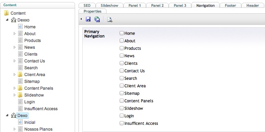
Task: Click the small collapse arrow left of Save icon
Action: [x=81, y=19]
